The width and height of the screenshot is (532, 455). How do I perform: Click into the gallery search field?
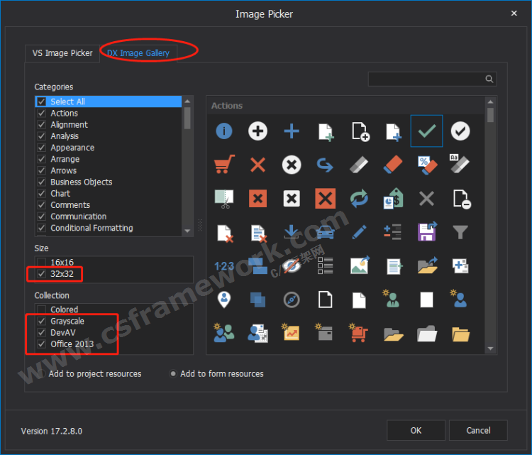(x=426, y=80)
